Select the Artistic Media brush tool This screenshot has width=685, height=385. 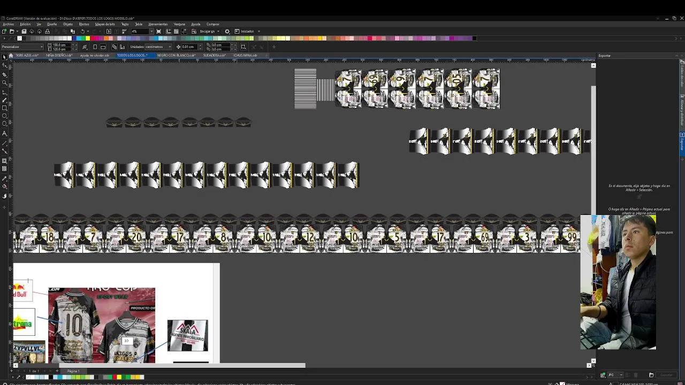(4, 100)
